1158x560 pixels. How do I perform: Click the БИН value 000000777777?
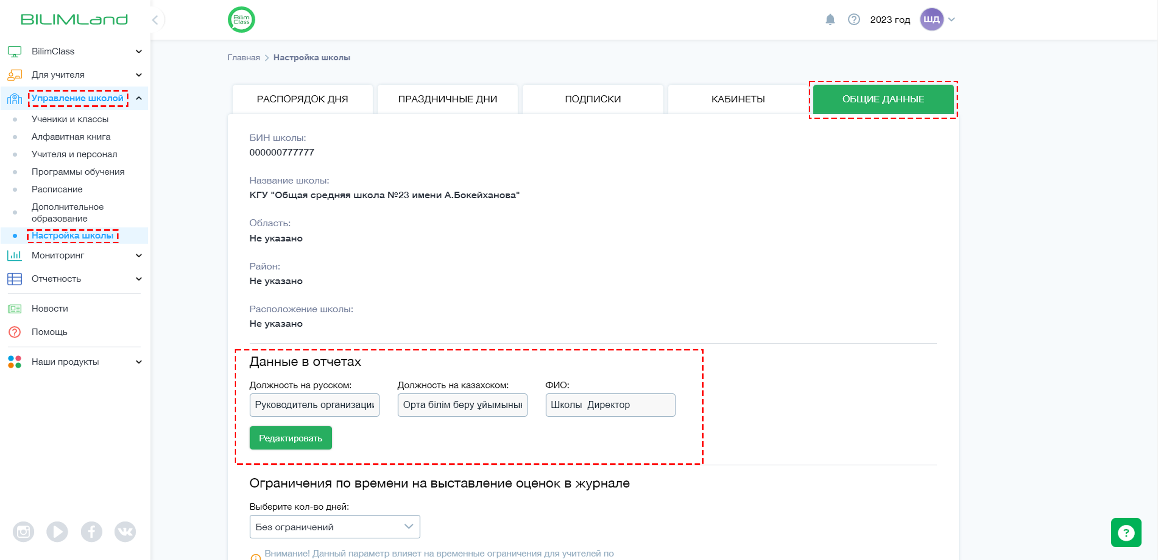point(281,153)
